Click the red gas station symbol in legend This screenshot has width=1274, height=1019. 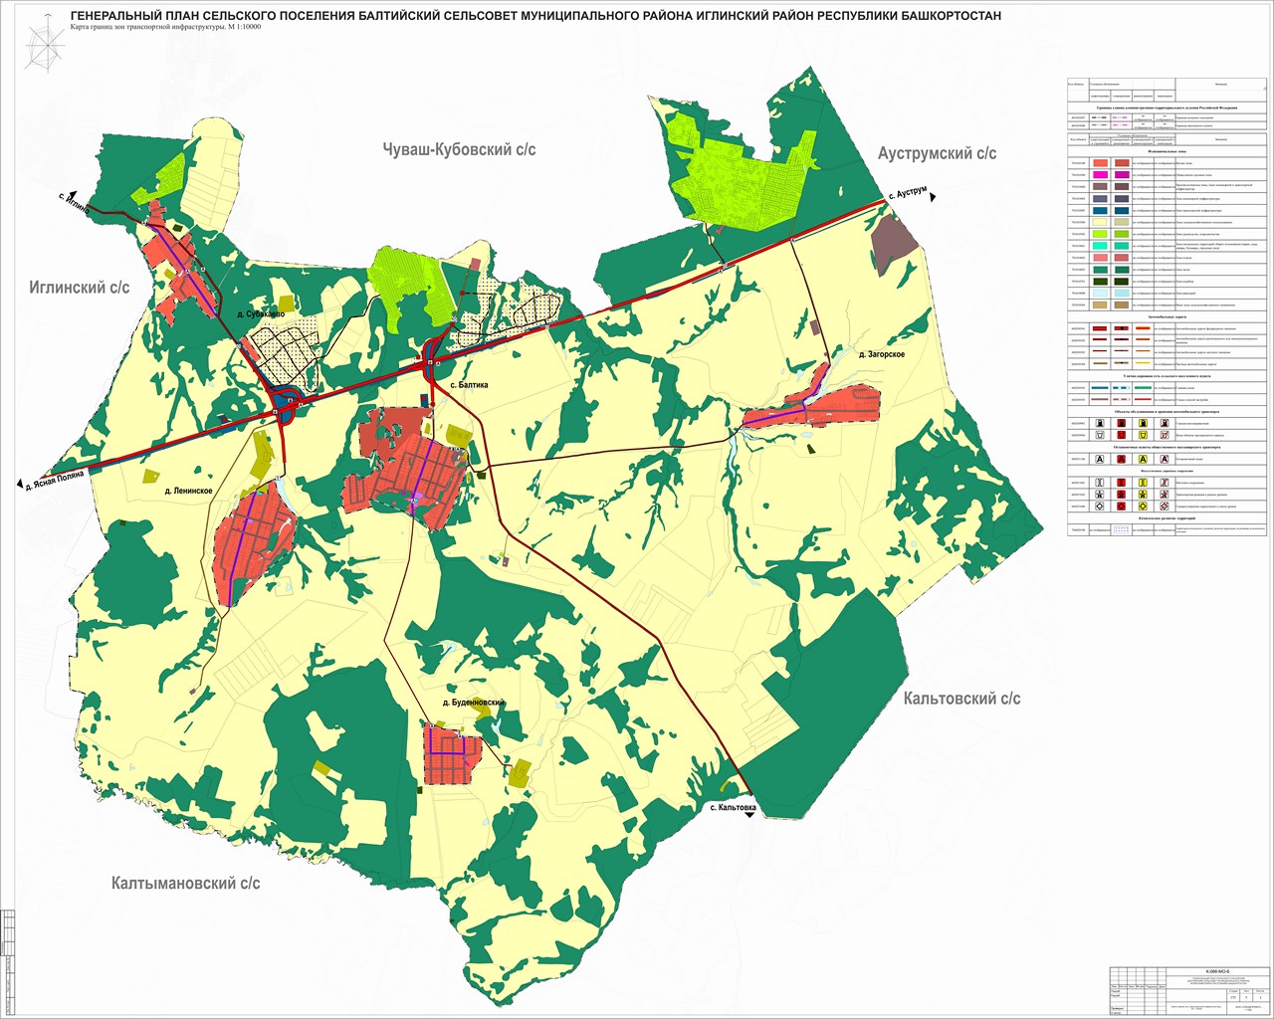1121,423
